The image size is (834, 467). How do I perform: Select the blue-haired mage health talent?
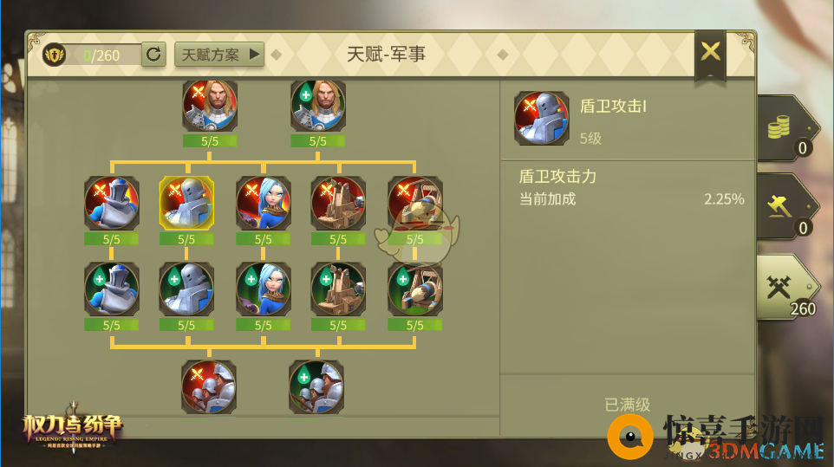pyautogui.click(x=264, y=289)
